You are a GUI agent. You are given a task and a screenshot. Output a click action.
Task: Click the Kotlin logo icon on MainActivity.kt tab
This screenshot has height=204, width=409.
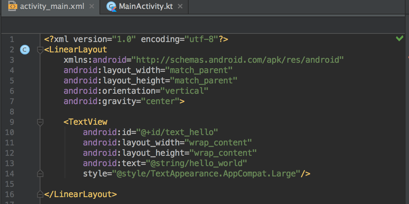pyautogui.click(x=111, y=6)
